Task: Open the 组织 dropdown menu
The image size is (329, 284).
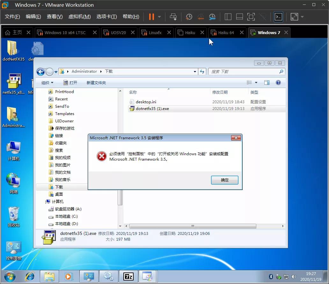Action: coord(47,82)
